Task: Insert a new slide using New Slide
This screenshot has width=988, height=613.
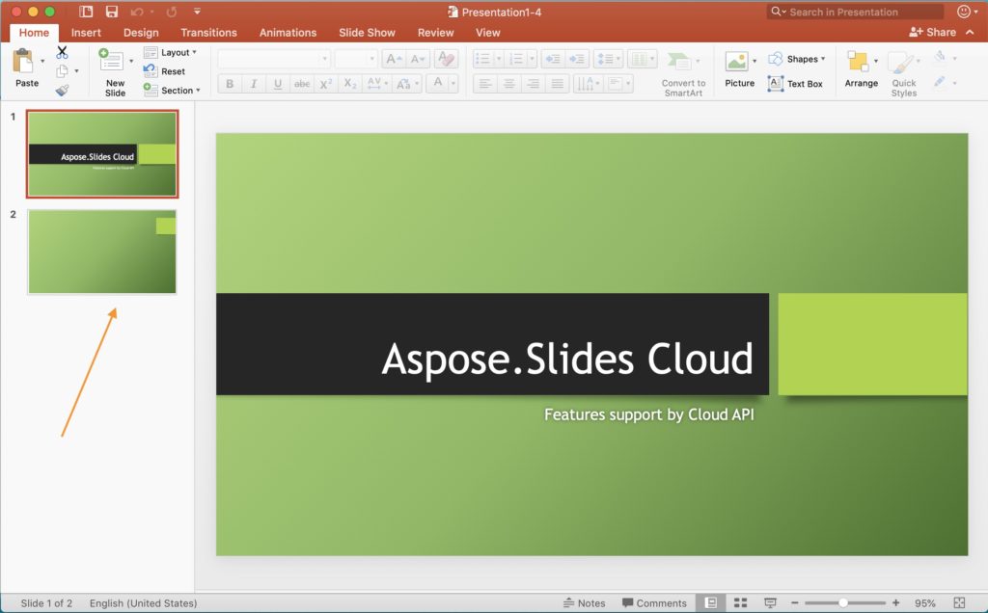Action: click(x=114, y=62)
